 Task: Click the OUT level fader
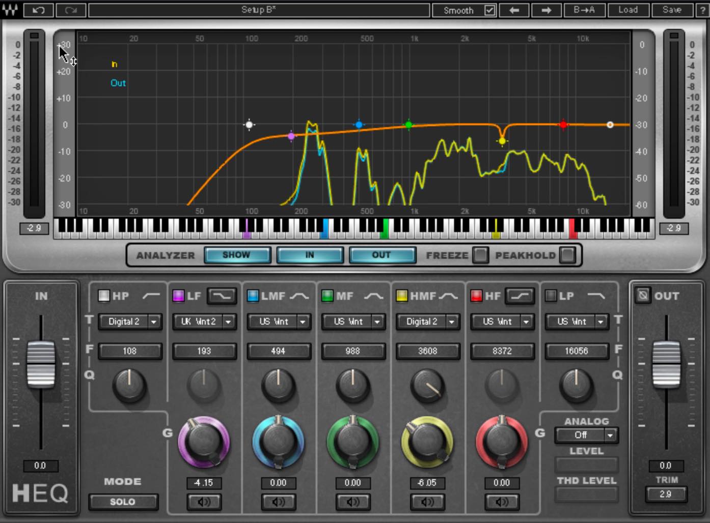[666, 364]
